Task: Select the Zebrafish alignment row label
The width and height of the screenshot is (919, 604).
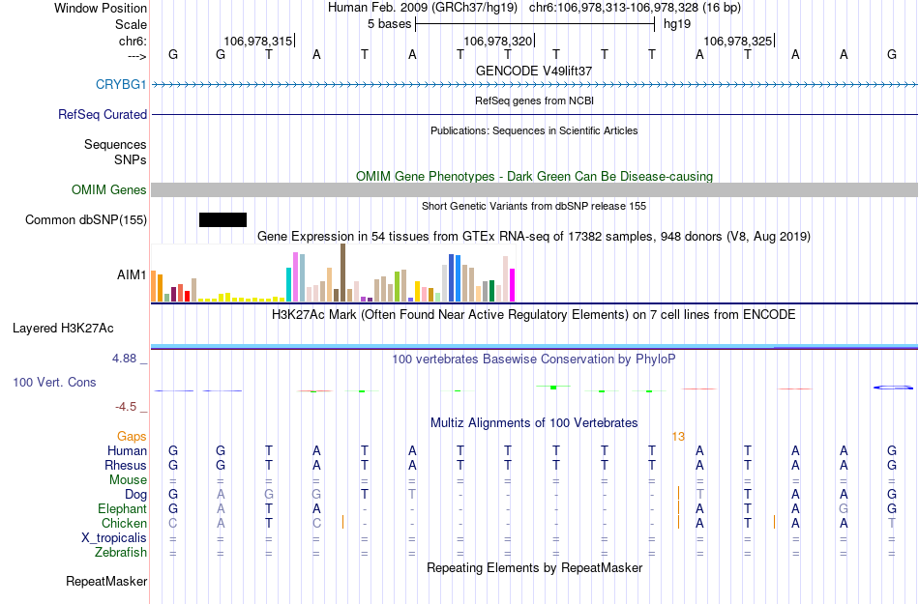Action: 121,552
